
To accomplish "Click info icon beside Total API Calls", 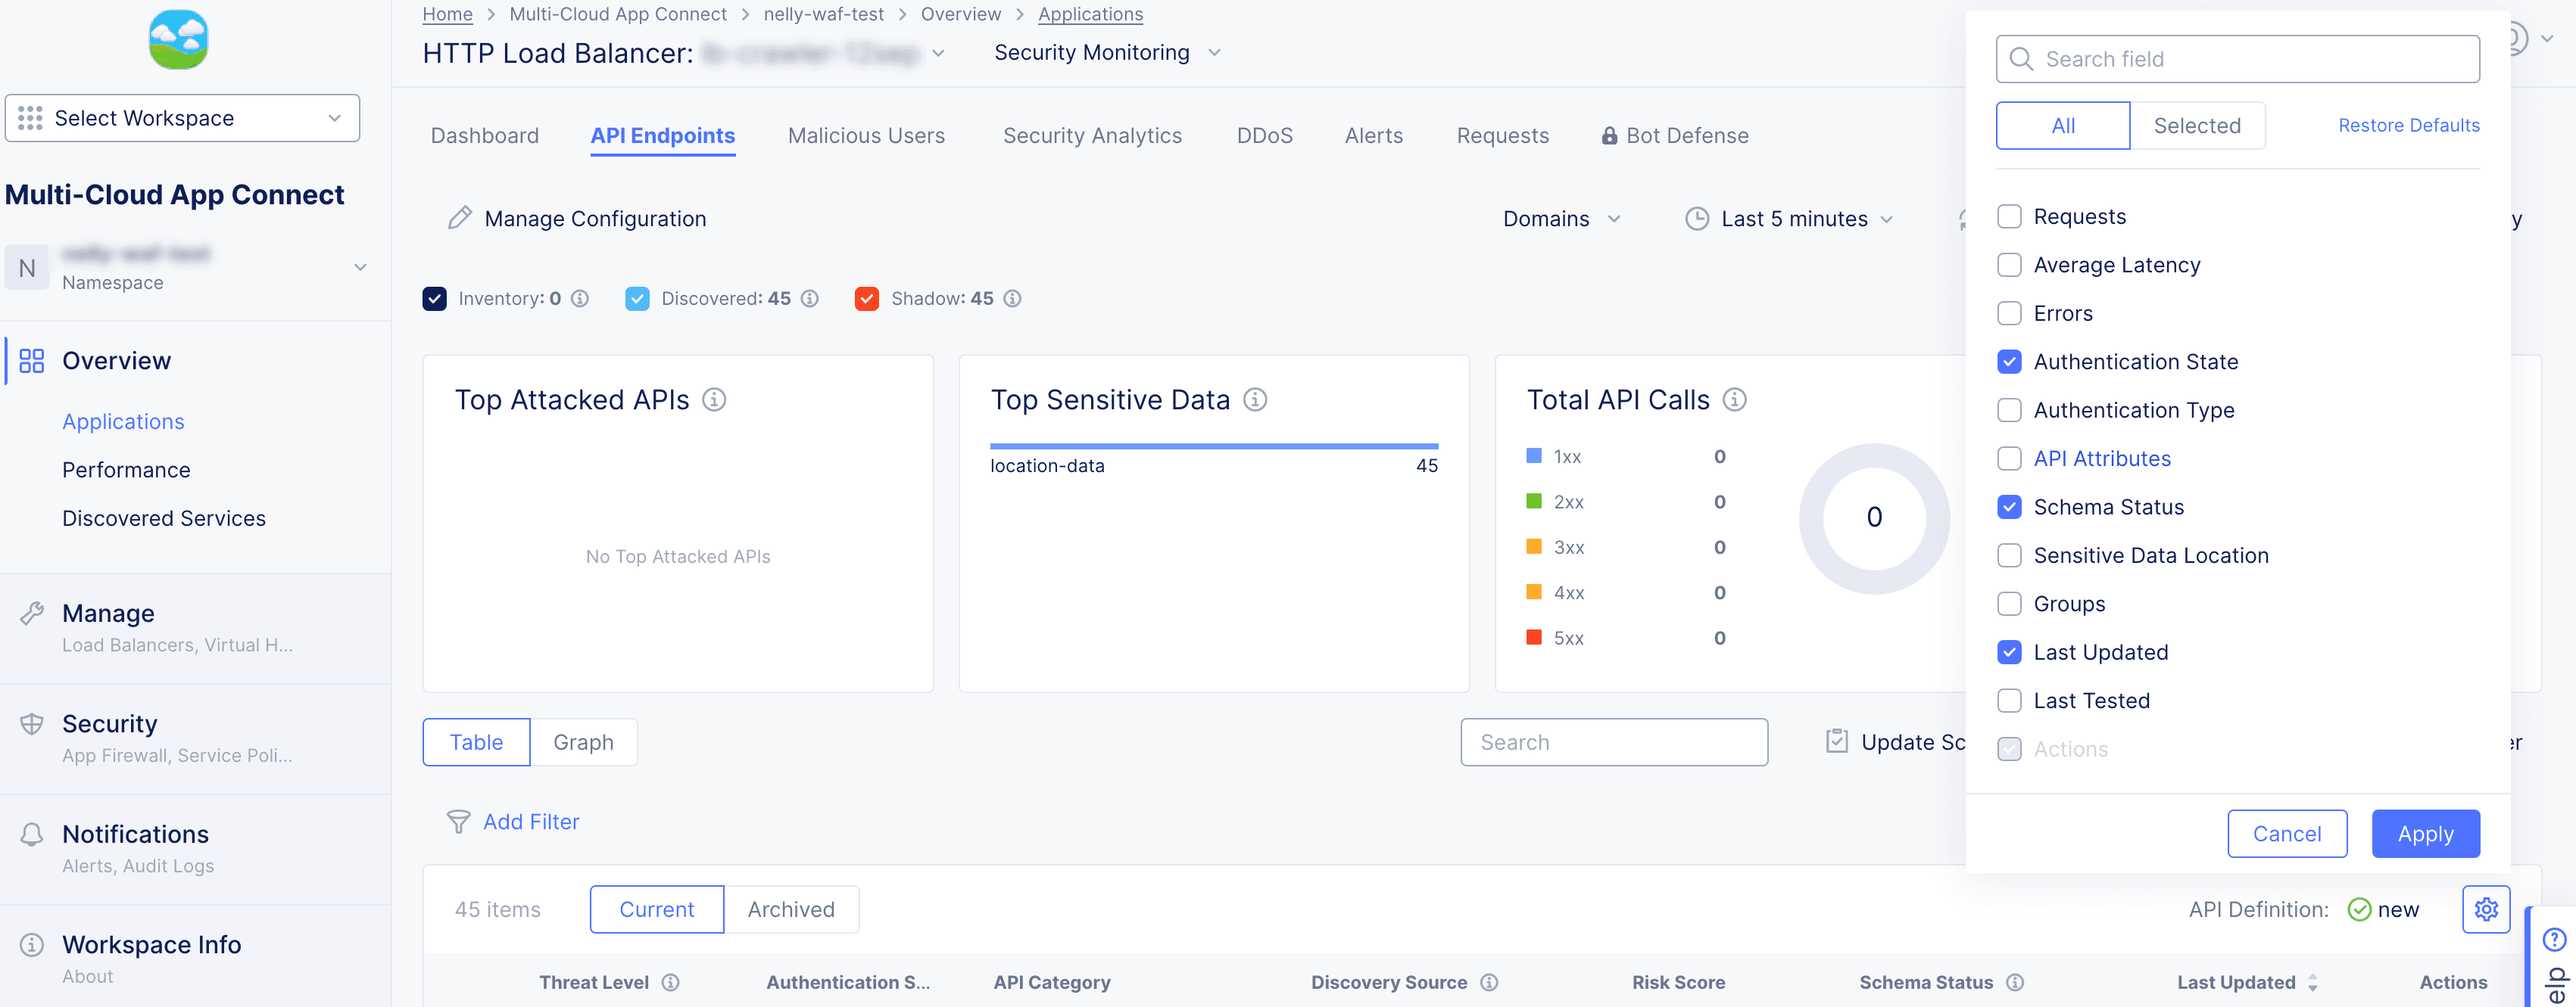I will (x=1735, y=399).
